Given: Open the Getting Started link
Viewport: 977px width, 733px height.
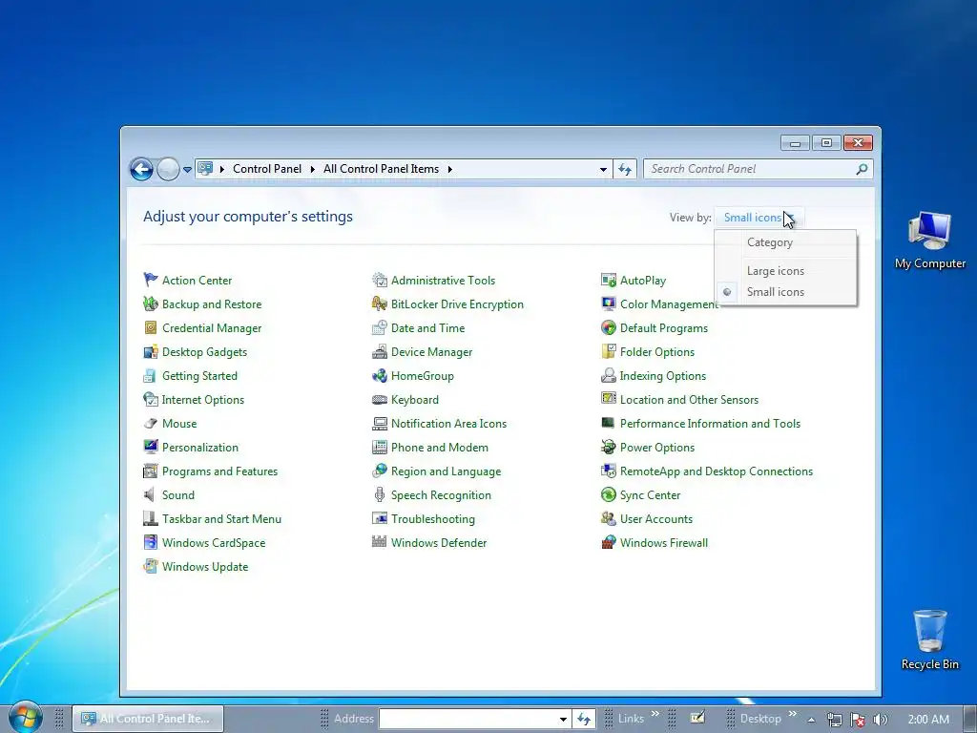Looking at the screenshot, I should 199,376.
